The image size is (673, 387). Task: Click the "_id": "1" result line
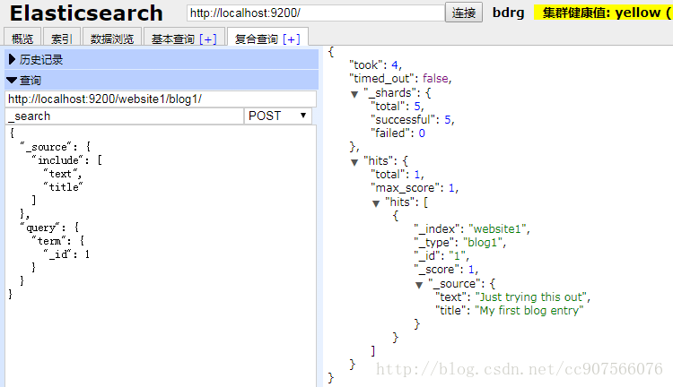(x=441, y=256)
